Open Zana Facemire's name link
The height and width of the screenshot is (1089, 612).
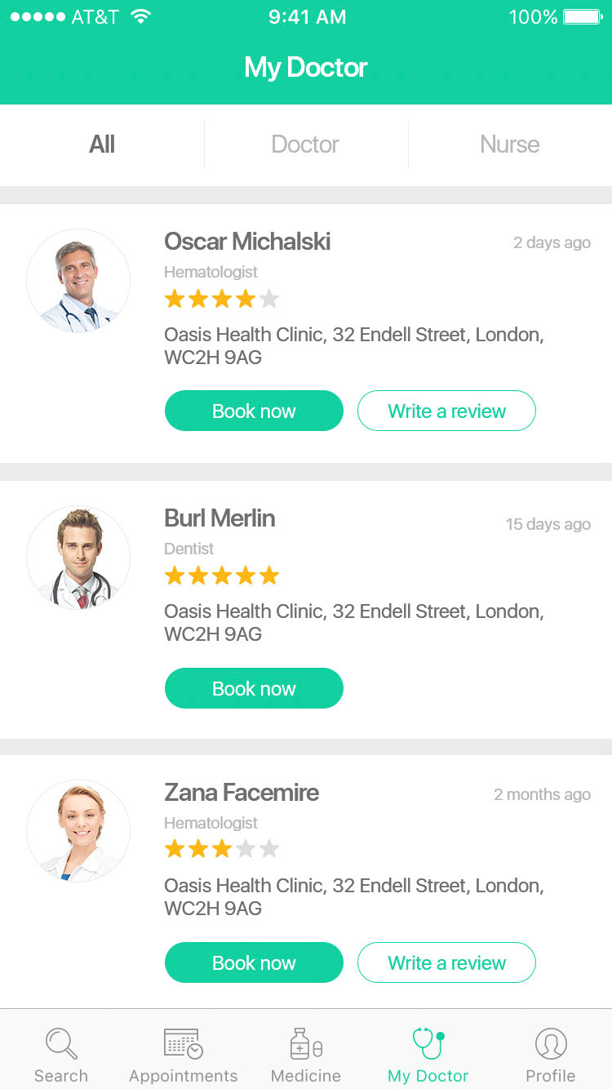[242, 793]
